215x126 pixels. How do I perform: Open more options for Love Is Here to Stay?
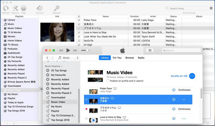pos(184,118)
